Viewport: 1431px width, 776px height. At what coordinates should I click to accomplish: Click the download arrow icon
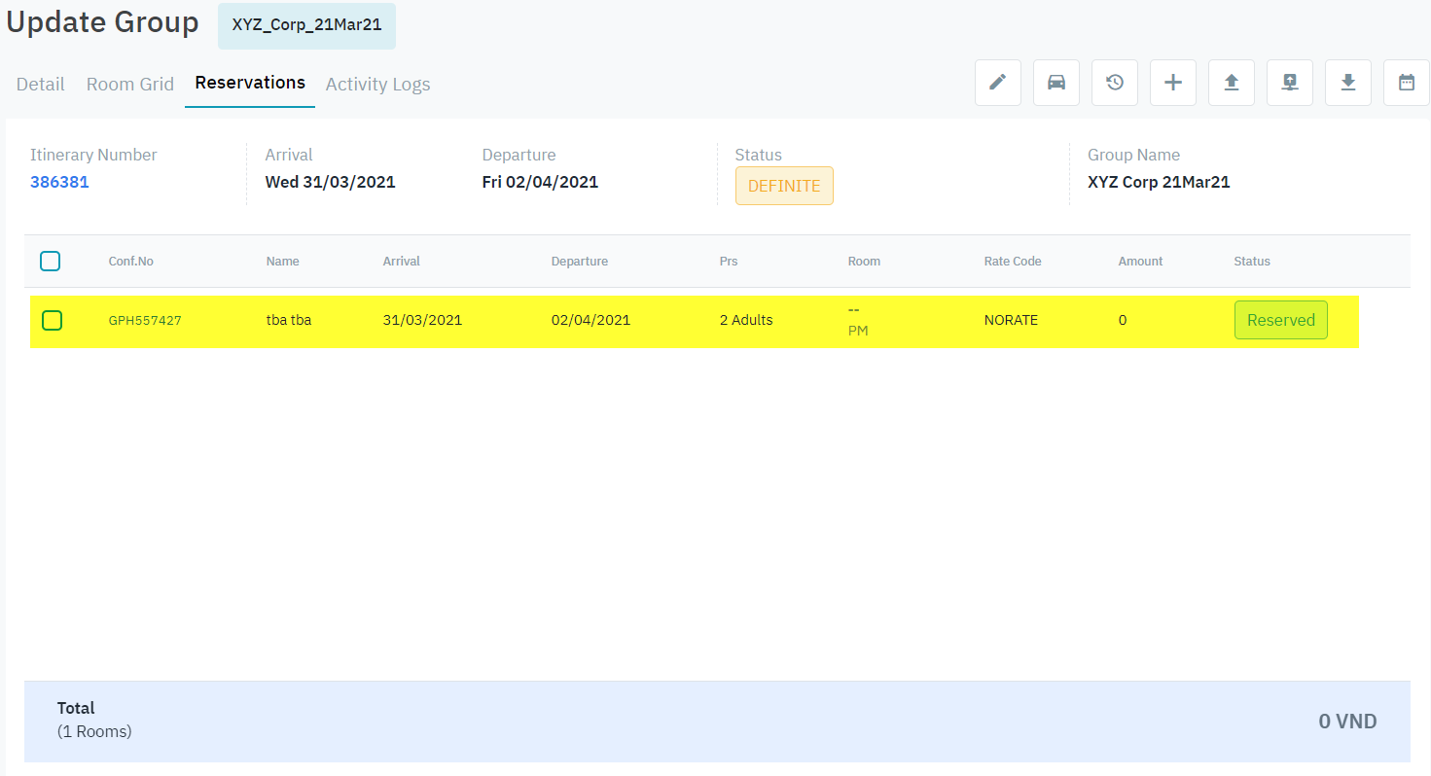(1347, 83)
